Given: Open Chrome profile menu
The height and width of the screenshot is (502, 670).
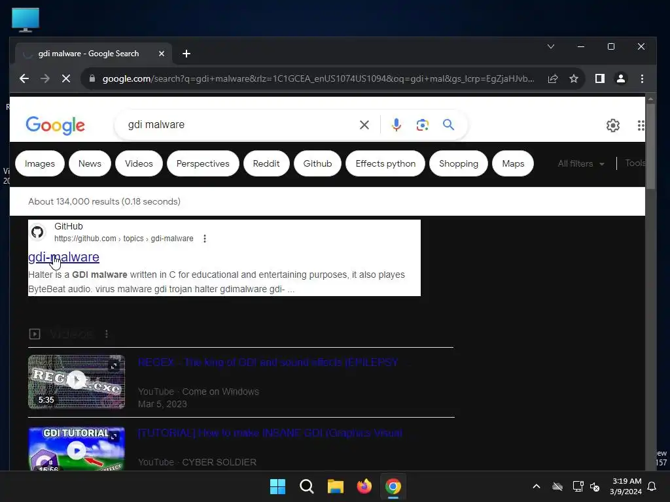Looking at the screenshot, I should coord(621,78).
